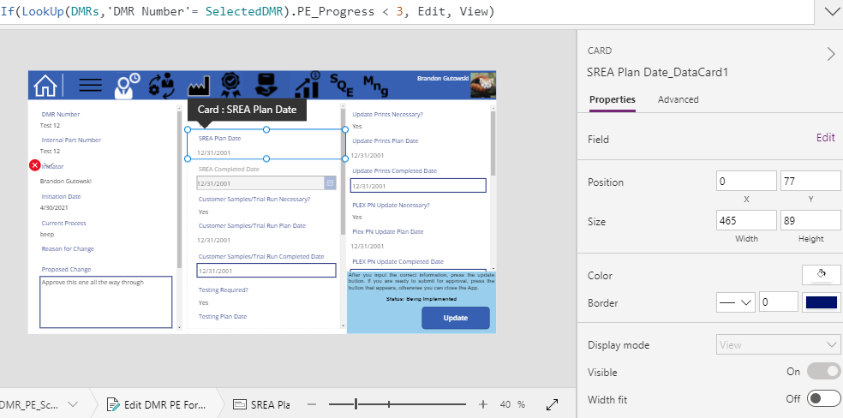Open the SQE header icon
The width and height of the screenshot is (843, 418).
[341, 86]
